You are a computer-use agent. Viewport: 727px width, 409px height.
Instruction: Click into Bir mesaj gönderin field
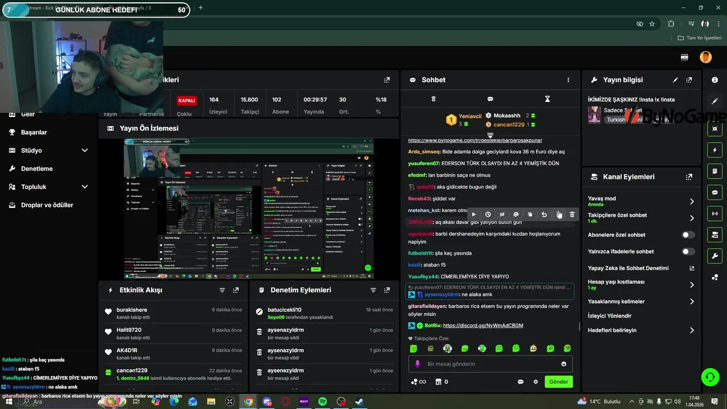[490, 364]
